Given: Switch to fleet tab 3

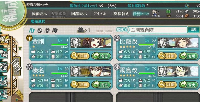Looking at the screenshot, I should [47, 31].
